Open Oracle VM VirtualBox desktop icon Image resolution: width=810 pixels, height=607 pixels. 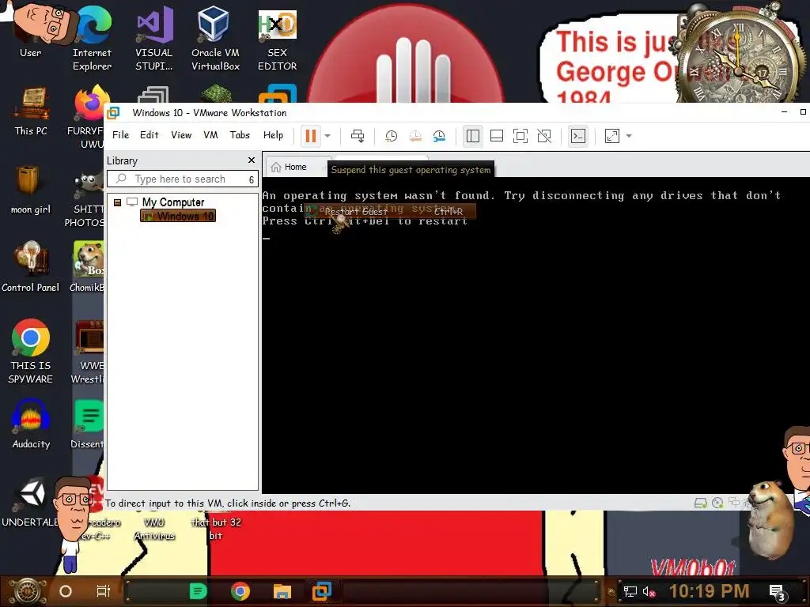click(x=215, y=38)
